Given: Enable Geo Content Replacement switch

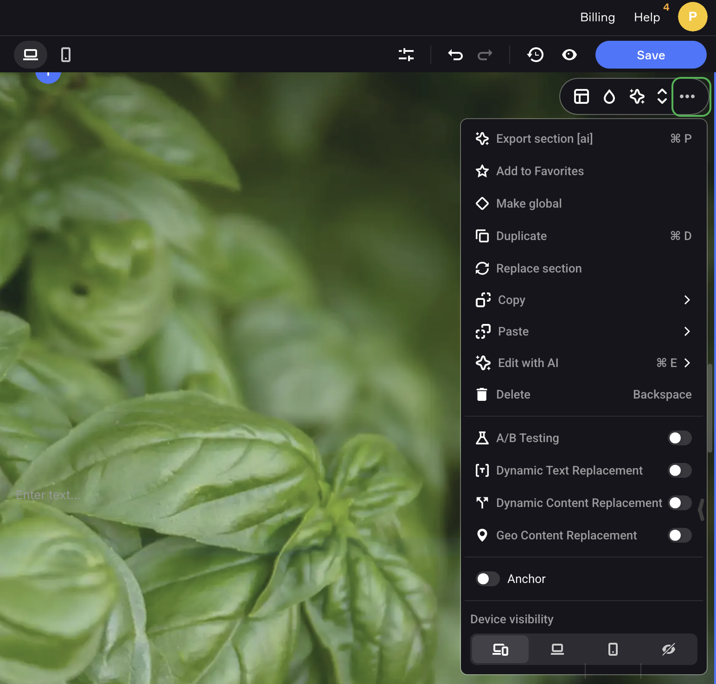Looking at the screenshot, I should coord(679,535).
